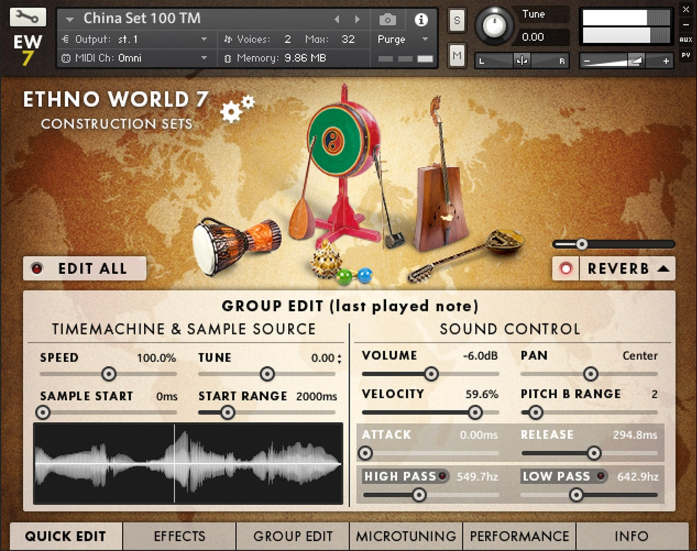
Task: Open the Microtuning tab
Action: [406, 536]
